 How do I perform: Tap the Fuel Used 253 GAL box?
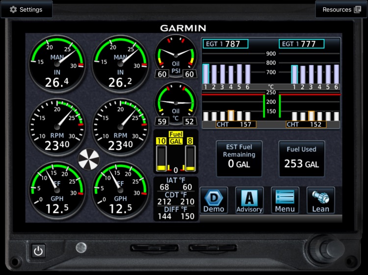(x=302, y=159)
